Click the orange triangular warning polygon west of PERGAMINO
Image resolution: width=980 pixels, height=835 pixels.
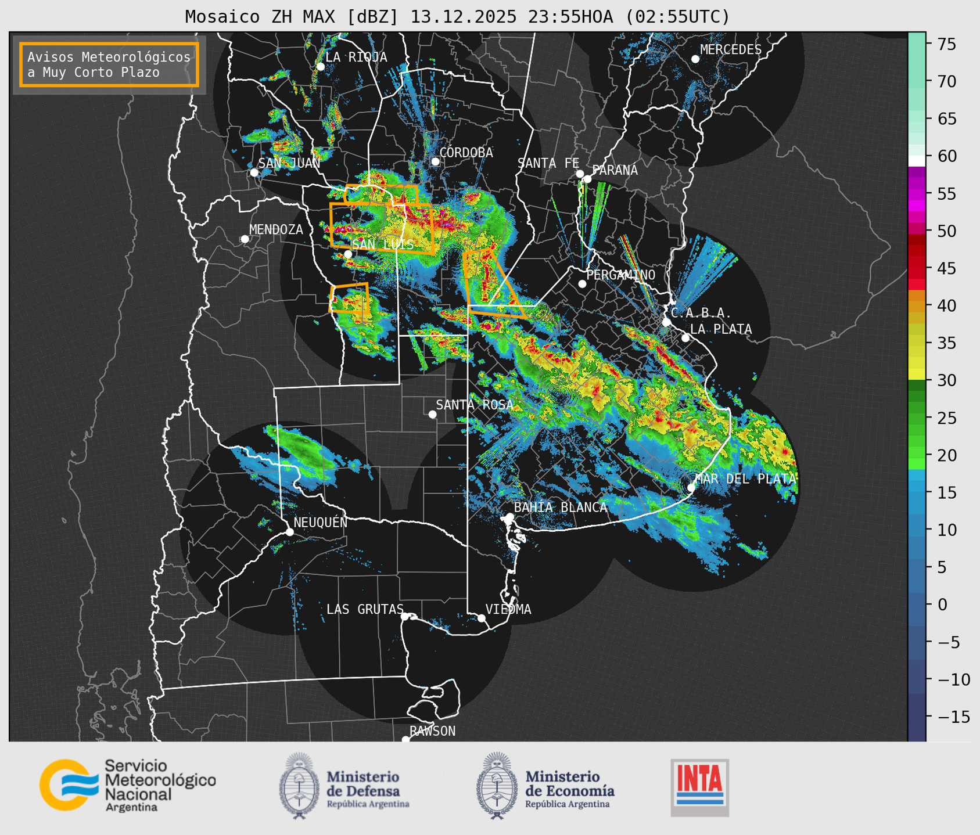click(494, 284)
